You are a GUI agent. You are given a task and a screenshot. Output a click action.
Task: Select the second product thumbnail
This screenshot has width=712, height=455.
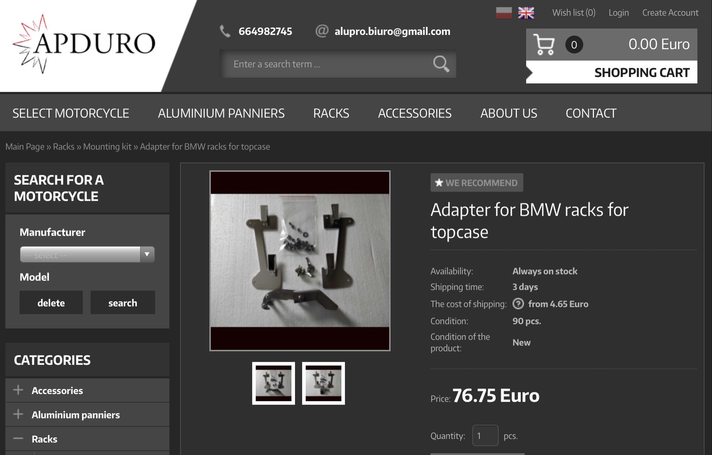tap(324, 383)
